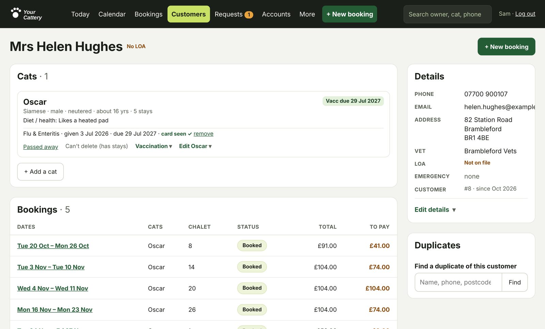Open the Bookings nav item
Viewport: 545px width, 329px height.
point(149,14)
